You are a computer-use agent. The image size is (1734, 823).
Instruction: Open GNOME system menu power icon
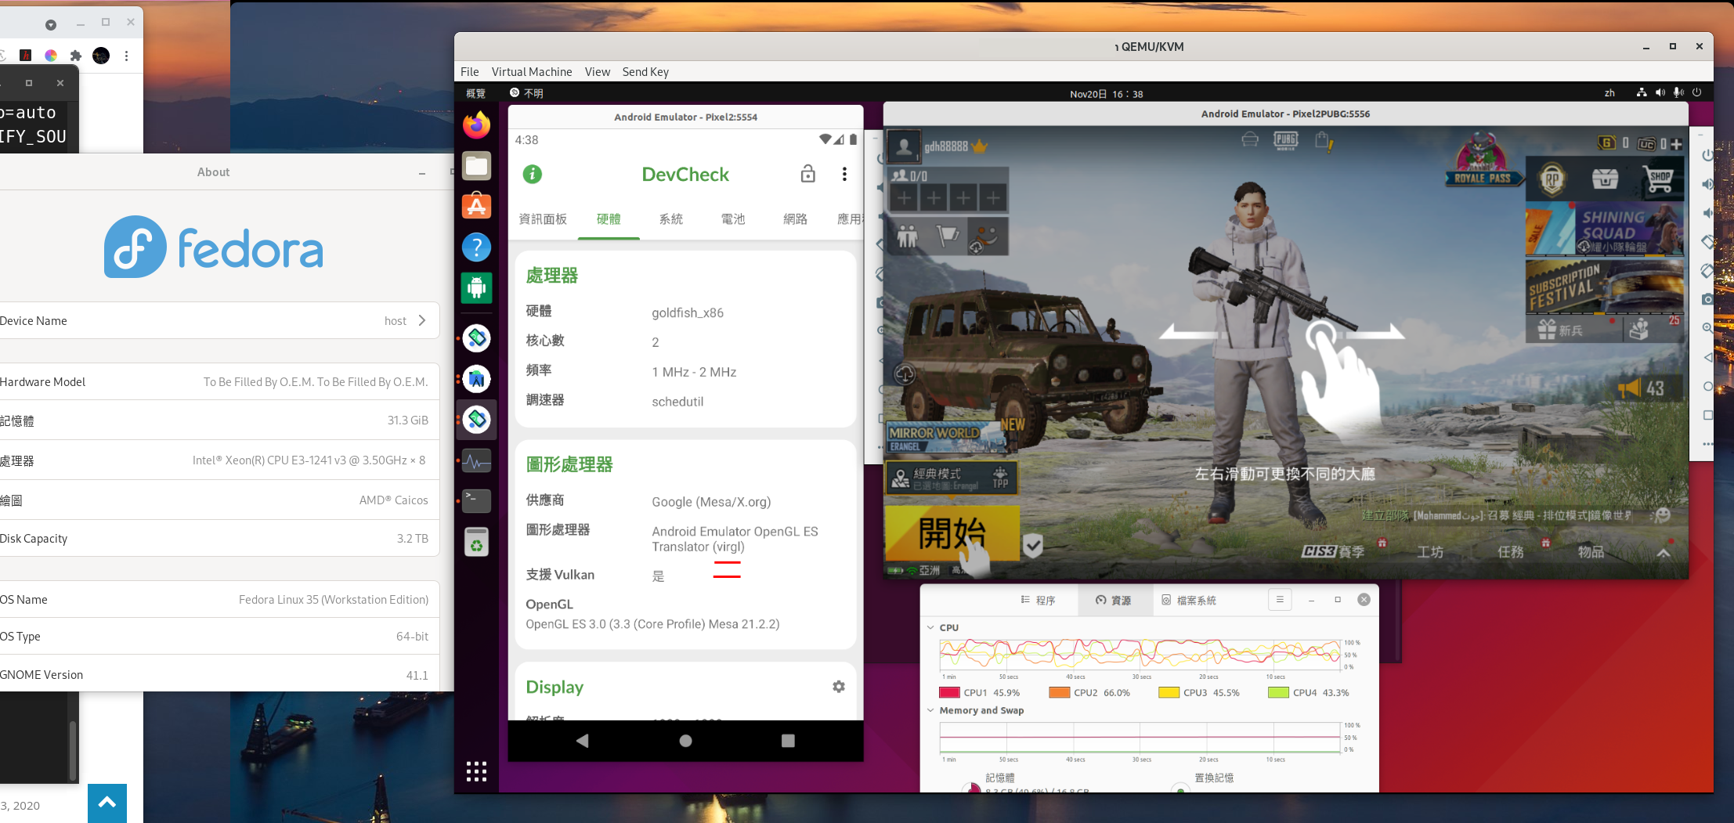click(x=1697, y=92)
